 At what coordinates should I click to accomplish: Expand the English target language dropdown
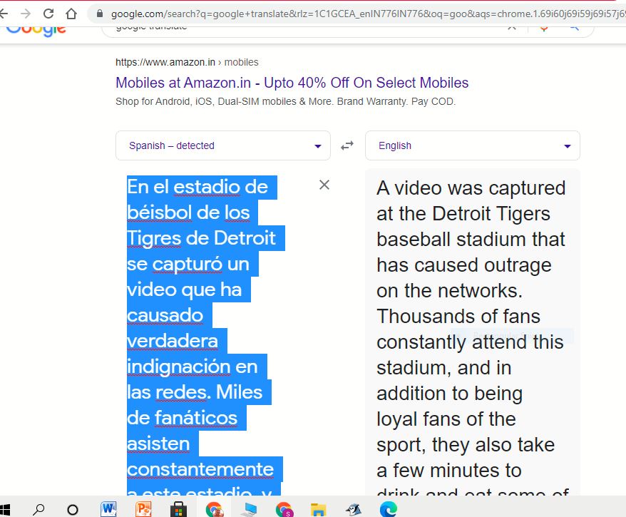[x=472, y=145]
